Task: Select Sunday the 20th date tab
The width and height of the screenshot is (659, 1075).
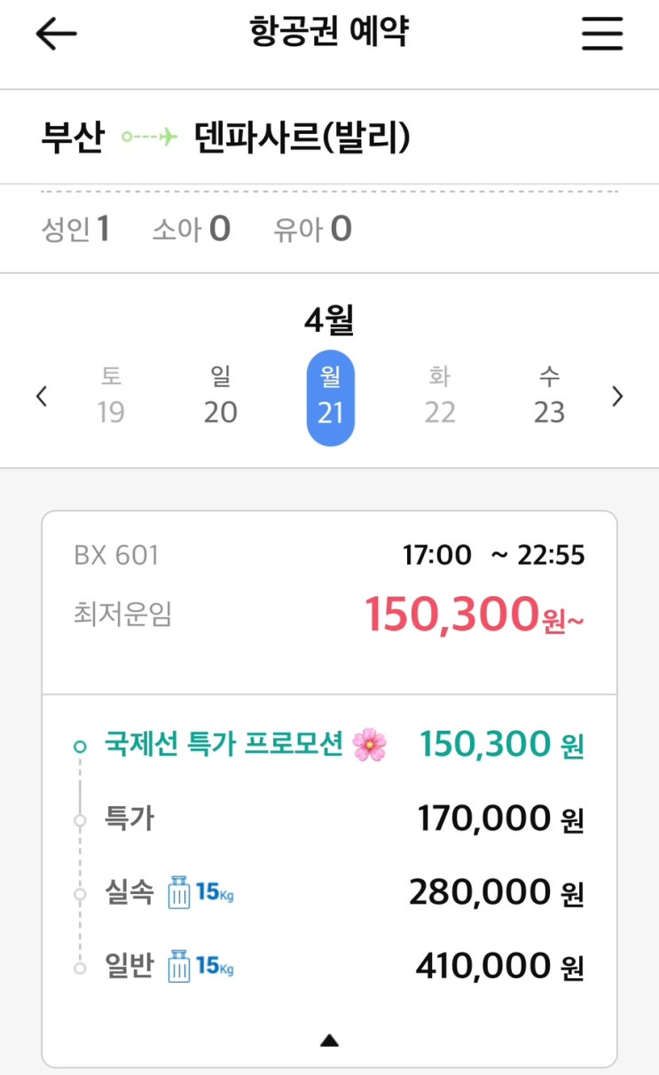Action: click(x=221, y=396)
